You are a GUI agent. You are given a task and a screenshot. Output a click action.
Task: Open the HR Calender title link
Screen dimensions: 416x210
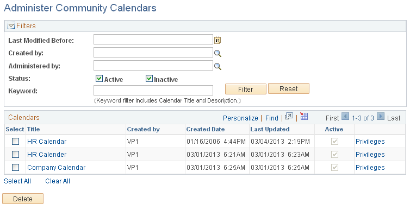click(47, 155)
